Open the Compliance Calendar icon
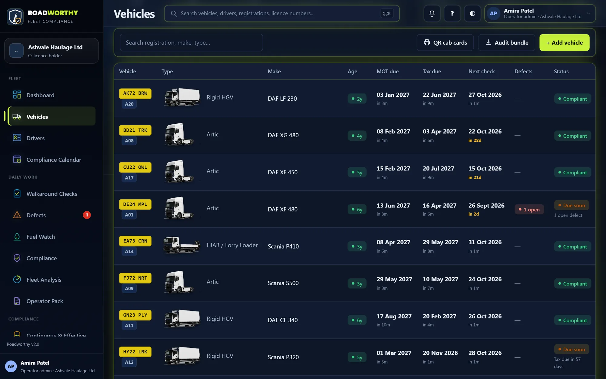 pyautogui.click(x=17, y=159)
